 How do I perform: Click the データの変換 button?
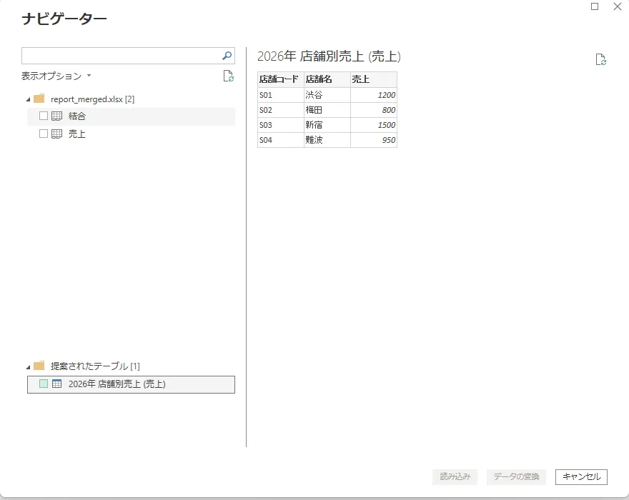[516, 476]
